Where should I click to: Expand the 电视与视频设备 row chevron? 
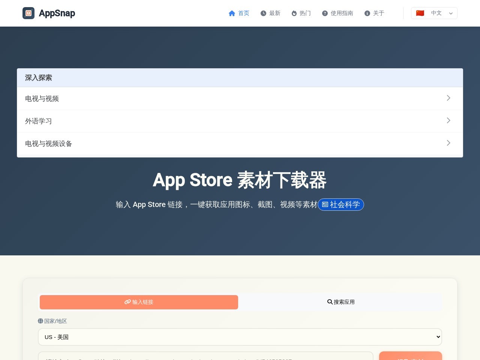(448, 143)
